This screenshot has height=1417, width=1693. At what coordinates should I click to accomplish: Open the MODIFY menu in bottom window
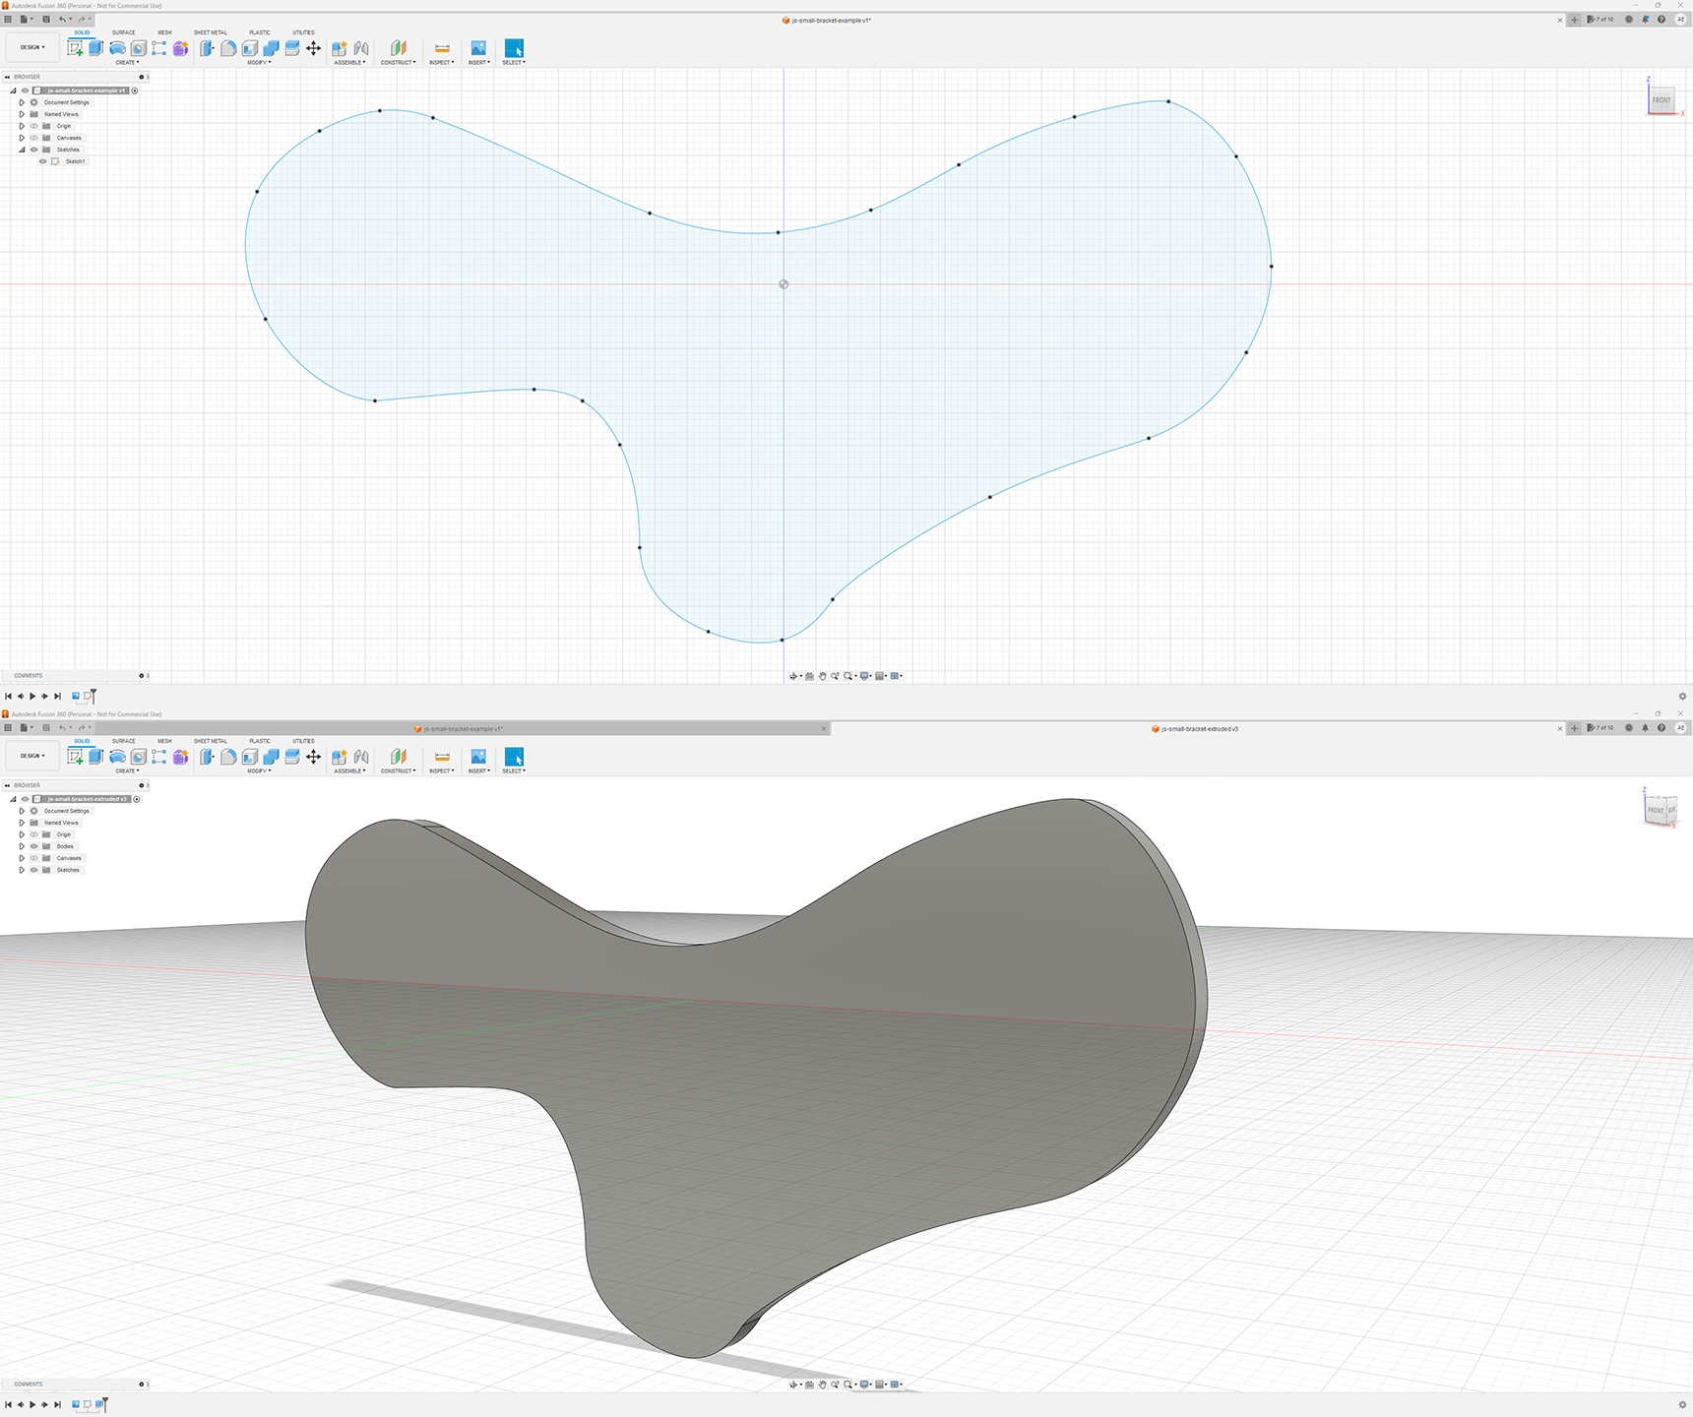[x=259, y=771]
